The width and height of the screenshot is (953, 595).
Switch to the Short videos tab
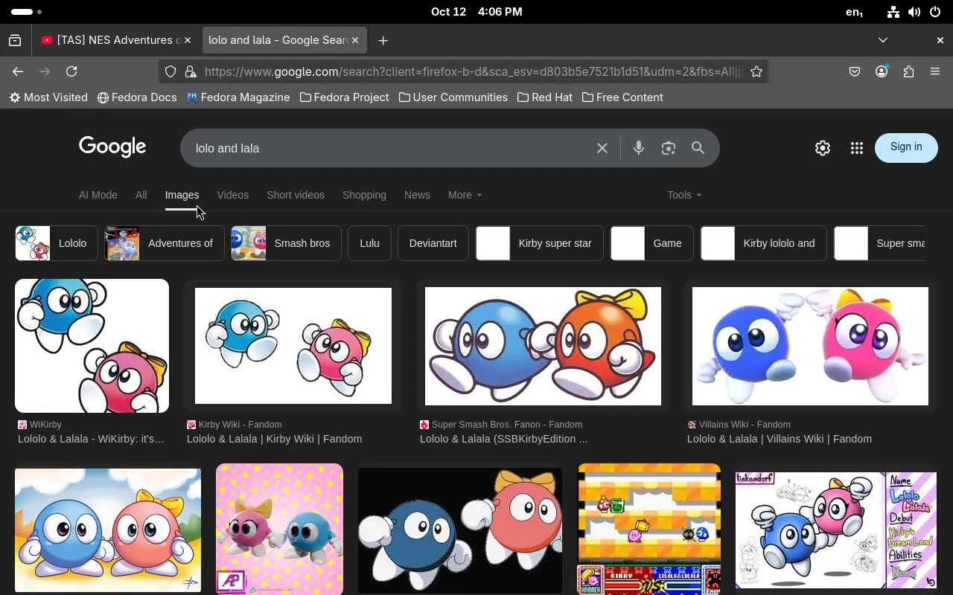coord(296,195)
